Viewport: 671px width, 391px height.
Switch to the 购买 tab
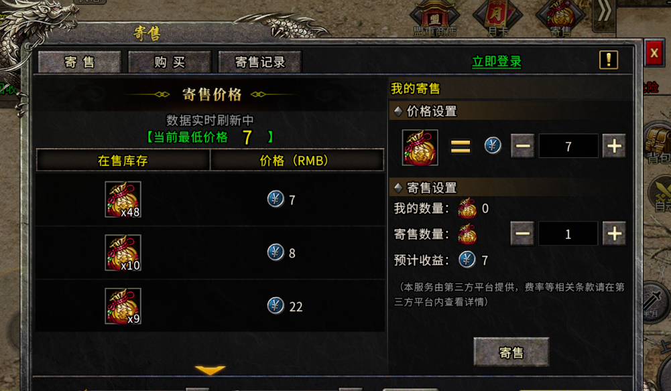point(170,62)
